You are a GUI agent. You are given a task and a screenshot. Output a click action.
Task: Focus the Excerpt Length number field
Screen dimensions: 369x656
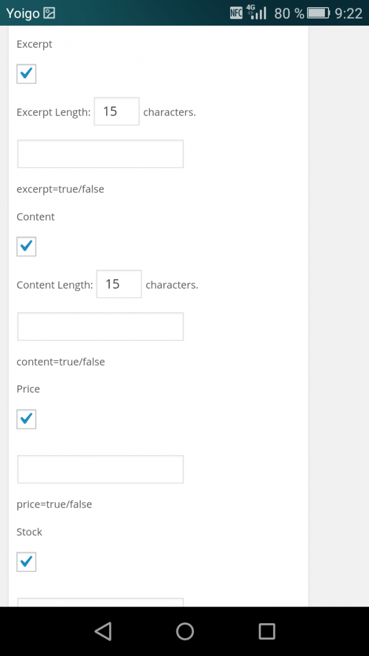(117, 112)
